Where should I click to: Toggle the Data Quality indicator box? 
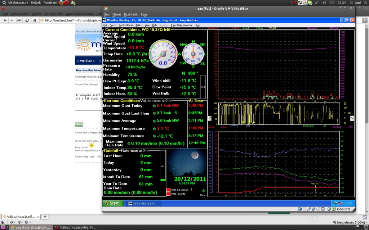click(168, 194)
